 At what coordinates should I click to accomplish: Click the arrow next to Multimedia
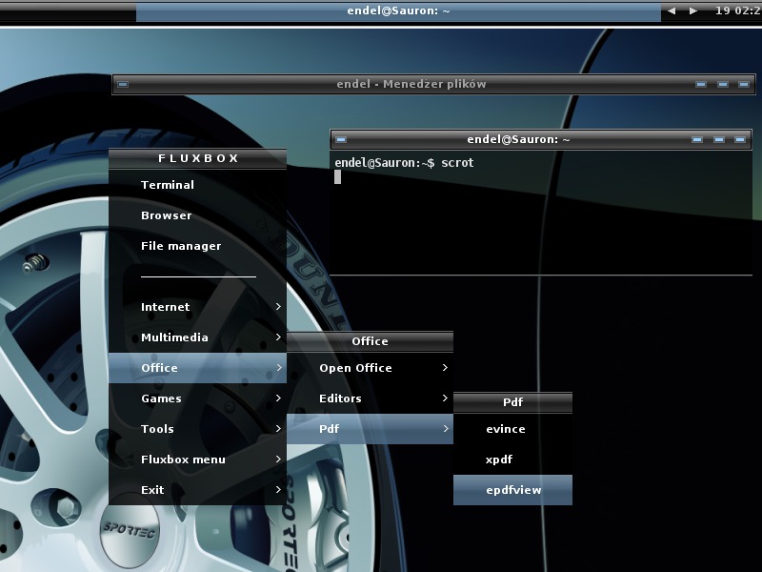click(278, 337)
